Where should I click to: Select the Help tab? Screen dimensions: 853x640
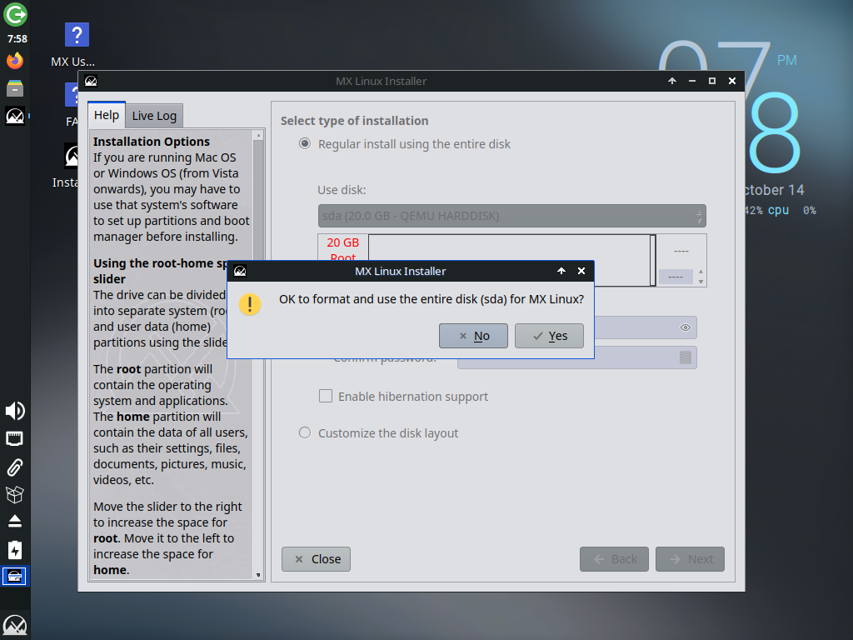(x=106, y=115)
